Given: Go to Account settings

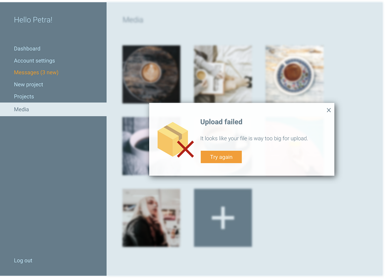Looking at the screenshot, I should (34, 61).
